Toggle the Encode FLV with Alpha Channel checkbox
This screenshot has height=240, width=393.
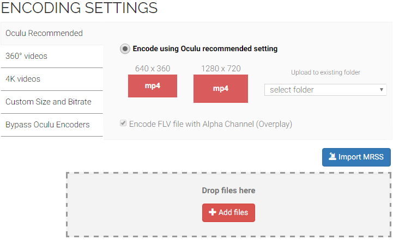click(x=123, y=123)
